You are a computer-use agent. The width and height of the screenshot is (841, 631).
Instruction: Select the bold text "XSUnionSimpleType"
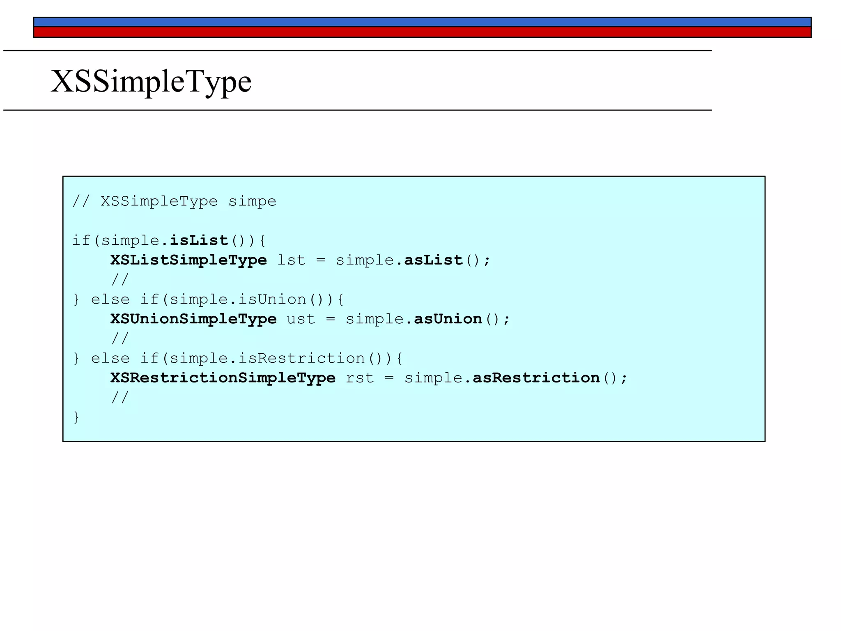(193, 319)
